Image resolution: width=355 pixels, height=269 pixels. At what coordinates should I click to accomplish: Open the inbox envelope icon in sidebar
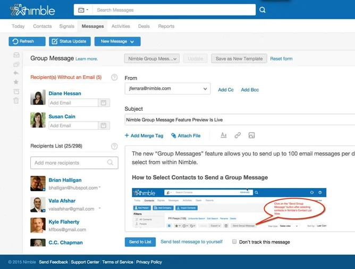[16, 55]
